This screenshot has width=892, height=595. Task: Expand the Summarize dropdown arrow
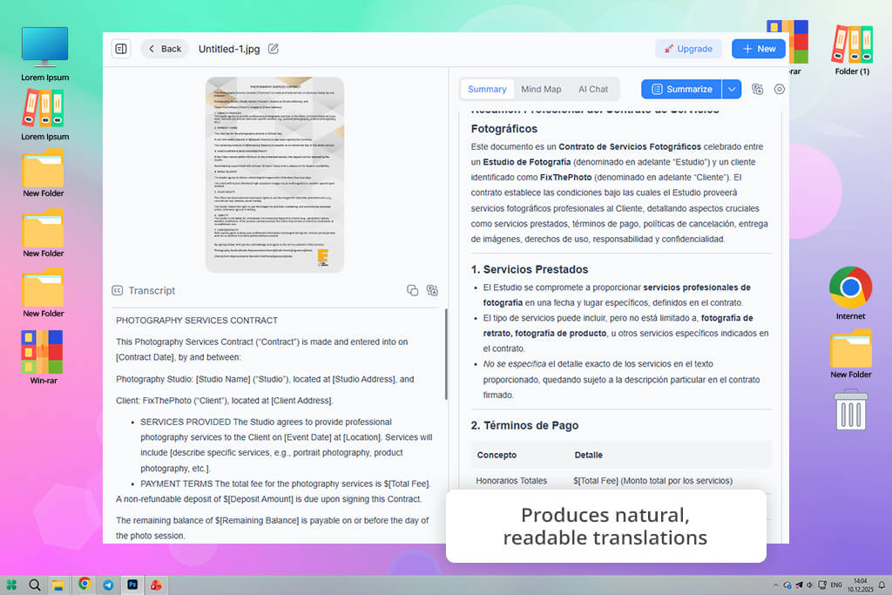click(x=732, y=90)
